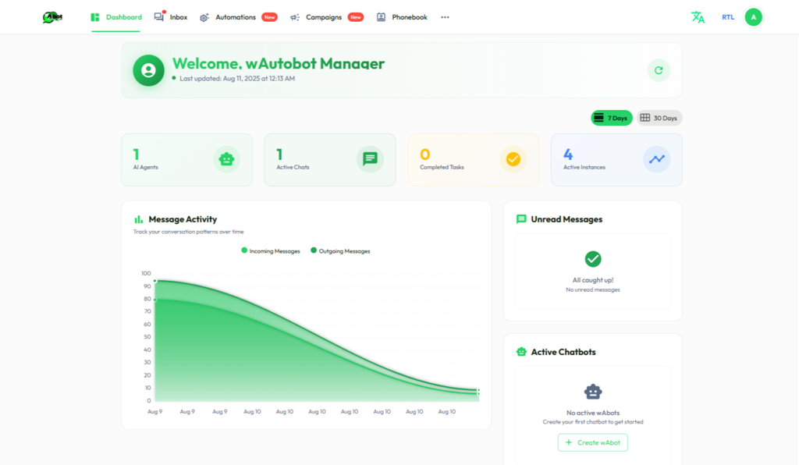Click the green check in Unread Messages
This screenshot has height=465, width=799.
[593, 259]
